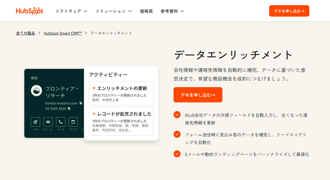Check the Eメールパーソナライズ checkmark
Viewport: 330px width, 180px height.
[x=177, y=154]
